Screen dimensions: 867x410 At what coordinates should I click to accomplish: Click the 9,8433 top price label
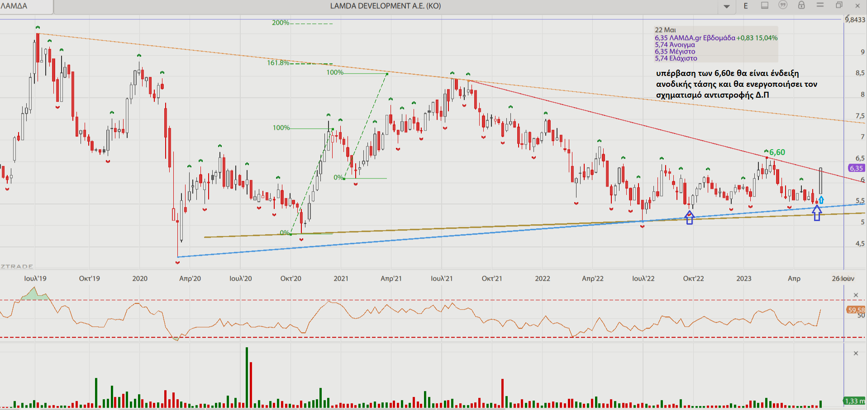pyautogui.click(x=855, y=20)
